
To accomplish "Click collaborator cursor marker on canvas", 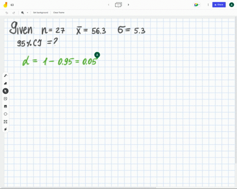I will [97, 55].
